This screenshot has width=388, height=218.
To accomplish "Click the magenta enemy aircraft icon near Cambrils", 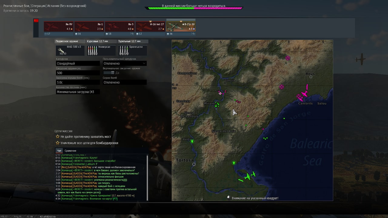I will click(304, 94).
